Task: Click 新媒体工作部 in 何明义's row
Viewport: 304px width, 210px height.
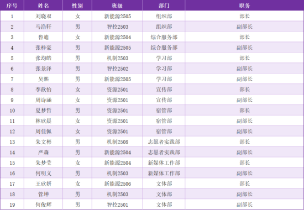Action: tap(164, 173)
